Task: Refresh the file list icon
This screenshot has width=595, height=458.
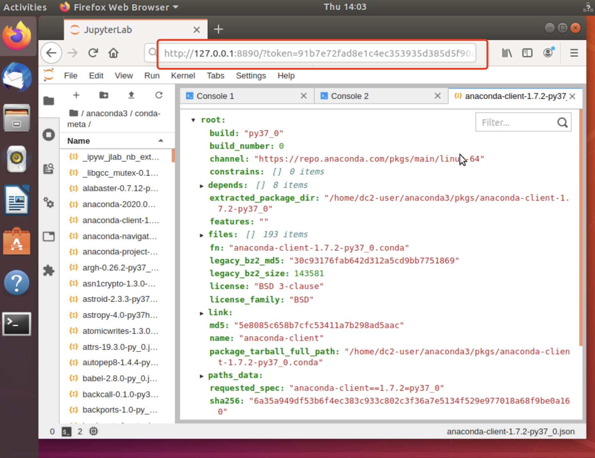Action: [x=159, y=95]
